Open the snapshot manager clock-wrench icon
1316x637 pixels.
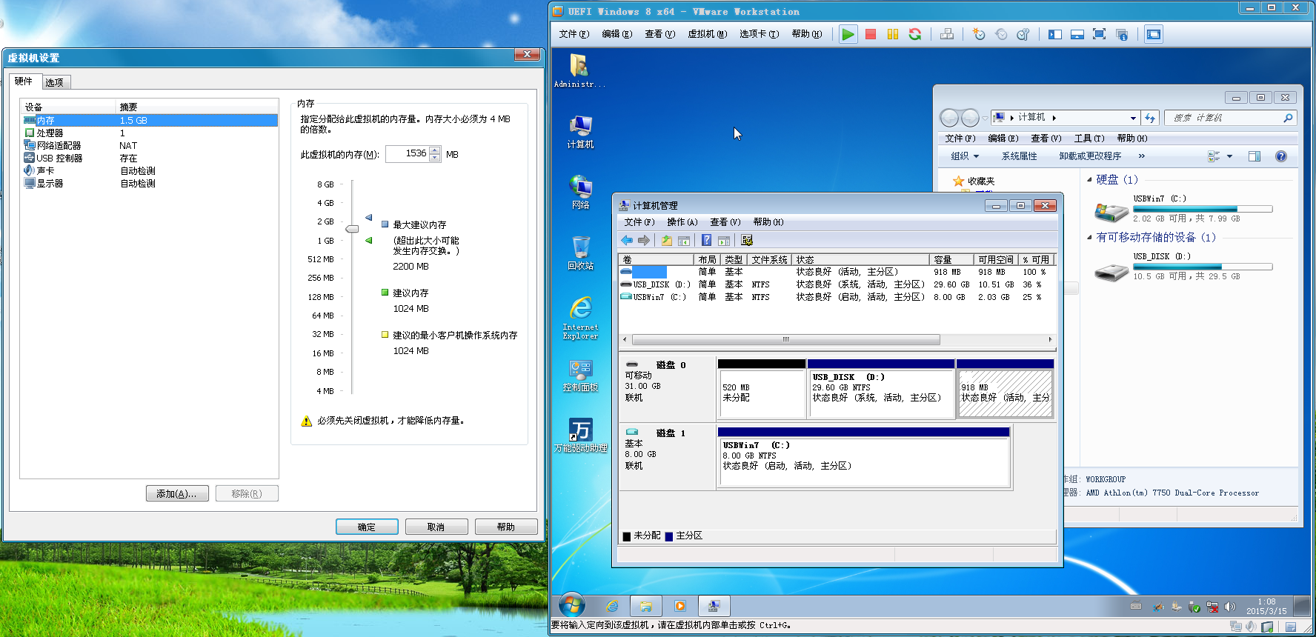(x=1023, y=34)
